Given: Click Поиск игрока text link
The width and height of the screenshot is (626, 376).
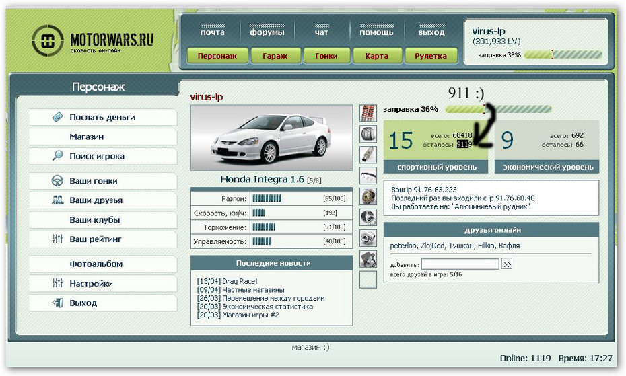Looking at the screenshot, I should coord(97,156).
